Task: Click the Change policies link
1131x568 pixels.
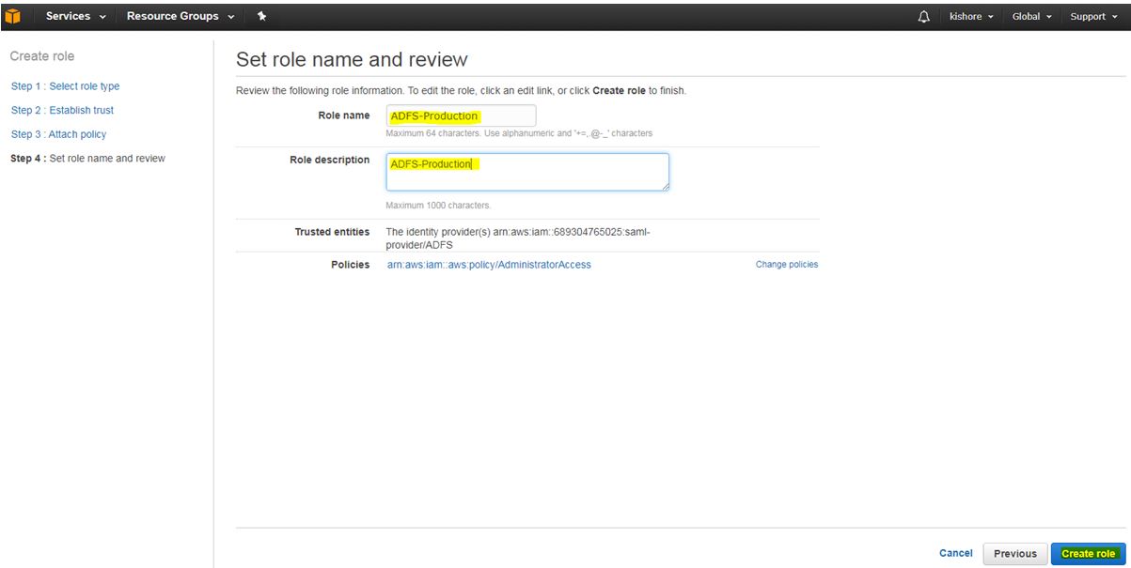Action: (786, 265)
